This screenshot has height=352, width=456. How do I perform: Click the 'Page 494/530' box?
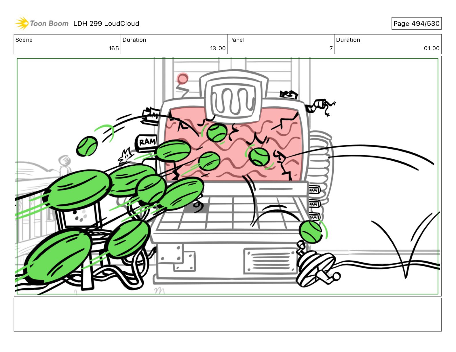click(416, 24)
